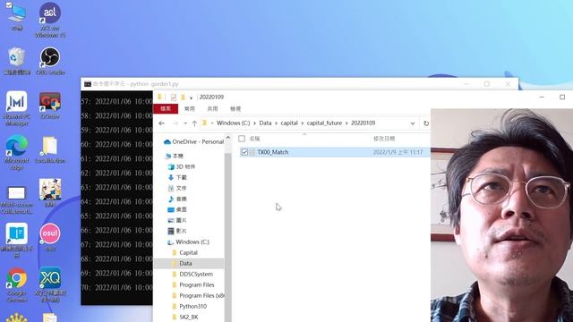The height and width of the screenshot is (322, 573).
Task: Open Huawei PC Manager desktop shortcut
Action: (16, 108)
